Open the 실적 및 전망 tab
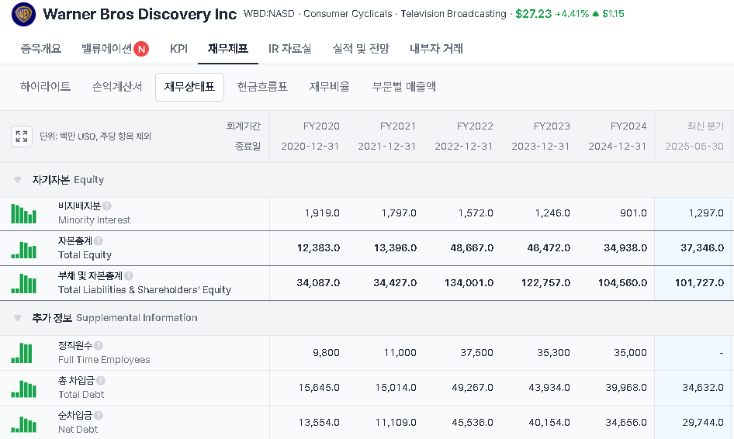The width and height of the screenshot is (734, 439). (x=361, y=49)
